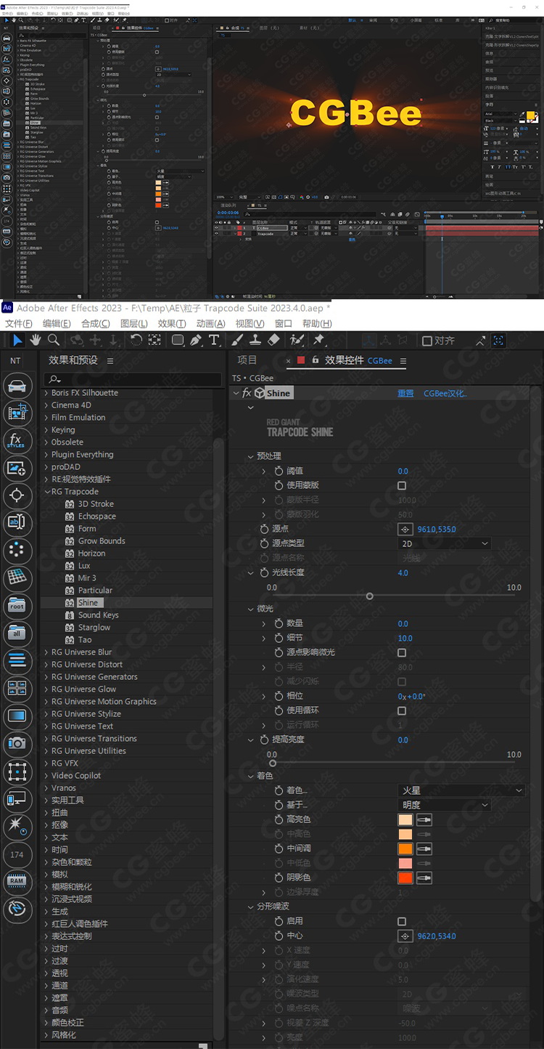Screen dimensions: 544x1049
Task: Click the source point crosshair button
Action: (x=405, y=530)
